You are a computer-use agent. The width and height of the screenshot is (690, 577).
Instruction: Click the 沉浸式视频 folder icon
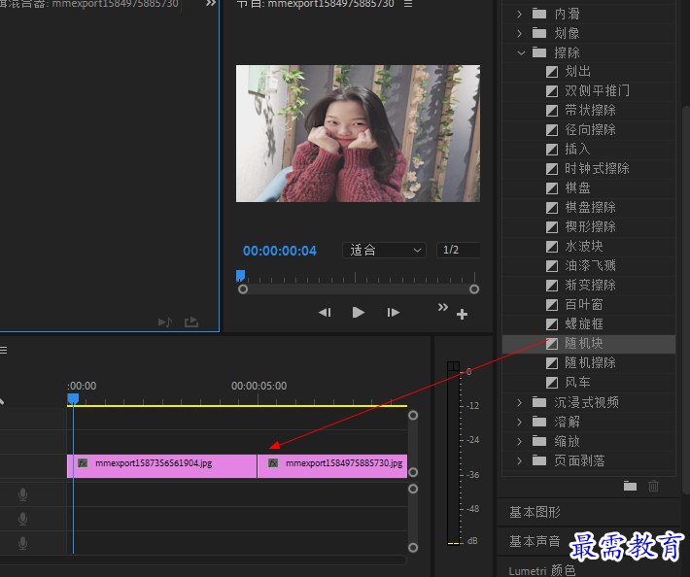(539, 402)
